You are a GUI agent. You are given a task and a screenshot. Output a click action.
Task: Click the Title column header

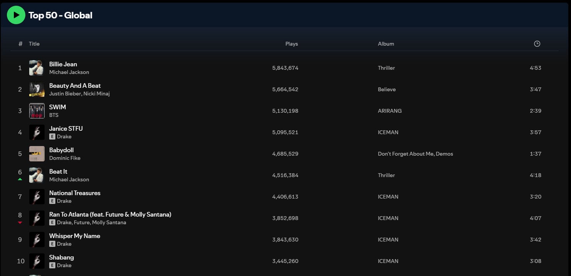point(34,44)
